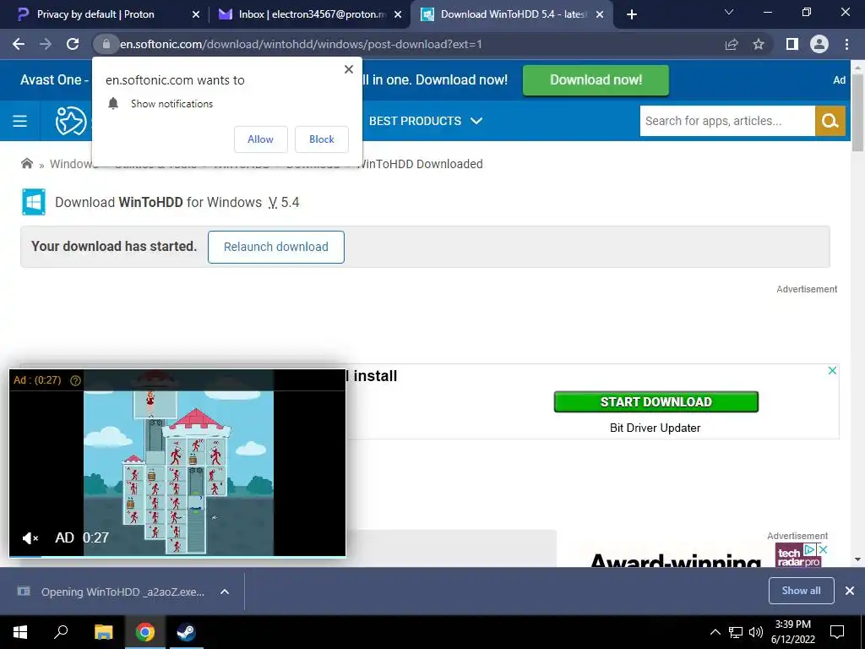This screenshot has width=865, height=649.
Task: Select the Download WinToHDD tab
Action: [513, 14]
